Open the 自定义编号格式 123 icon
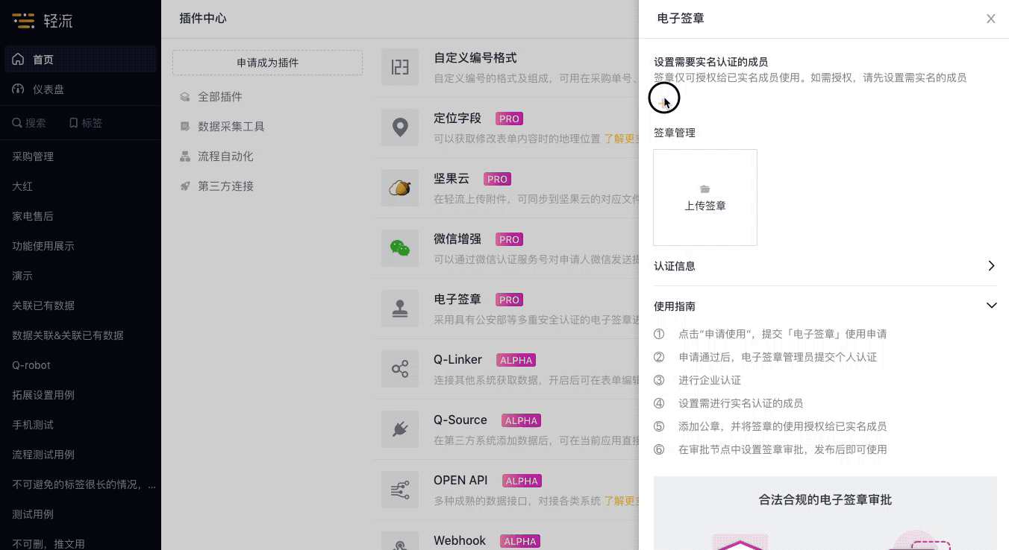 400,68
